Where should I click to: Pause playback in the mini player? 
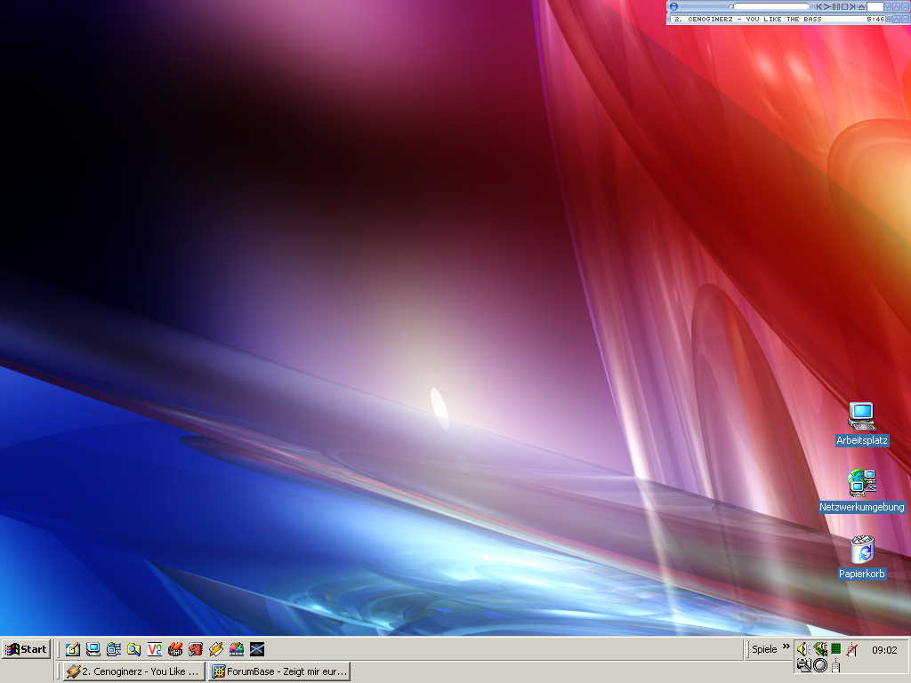click(836, 7)
